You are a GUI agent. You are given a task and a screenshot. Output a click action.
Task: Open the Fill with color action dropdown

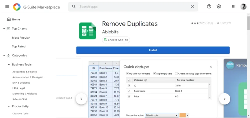coord(161,116)
